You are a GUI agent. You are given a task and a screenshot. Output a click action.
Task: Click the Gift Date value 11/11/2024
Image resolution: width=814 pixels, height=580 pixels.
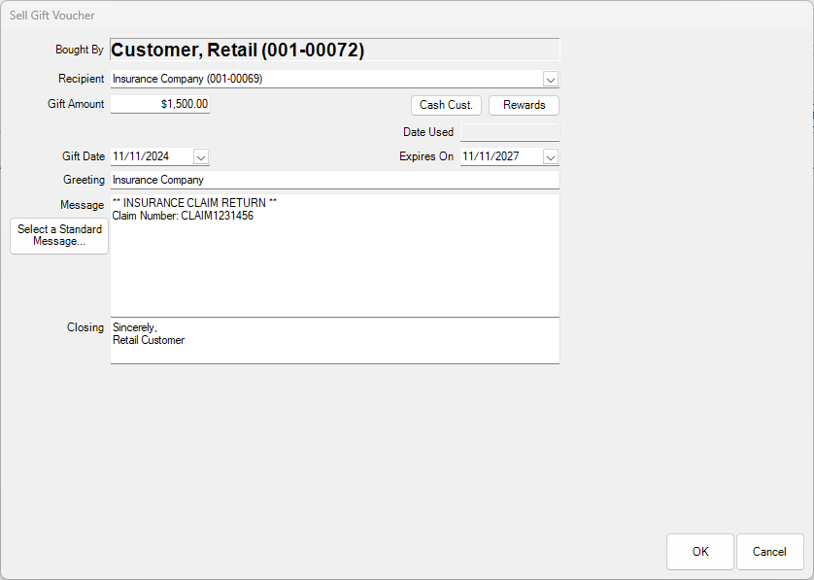(x=142, y=156)
